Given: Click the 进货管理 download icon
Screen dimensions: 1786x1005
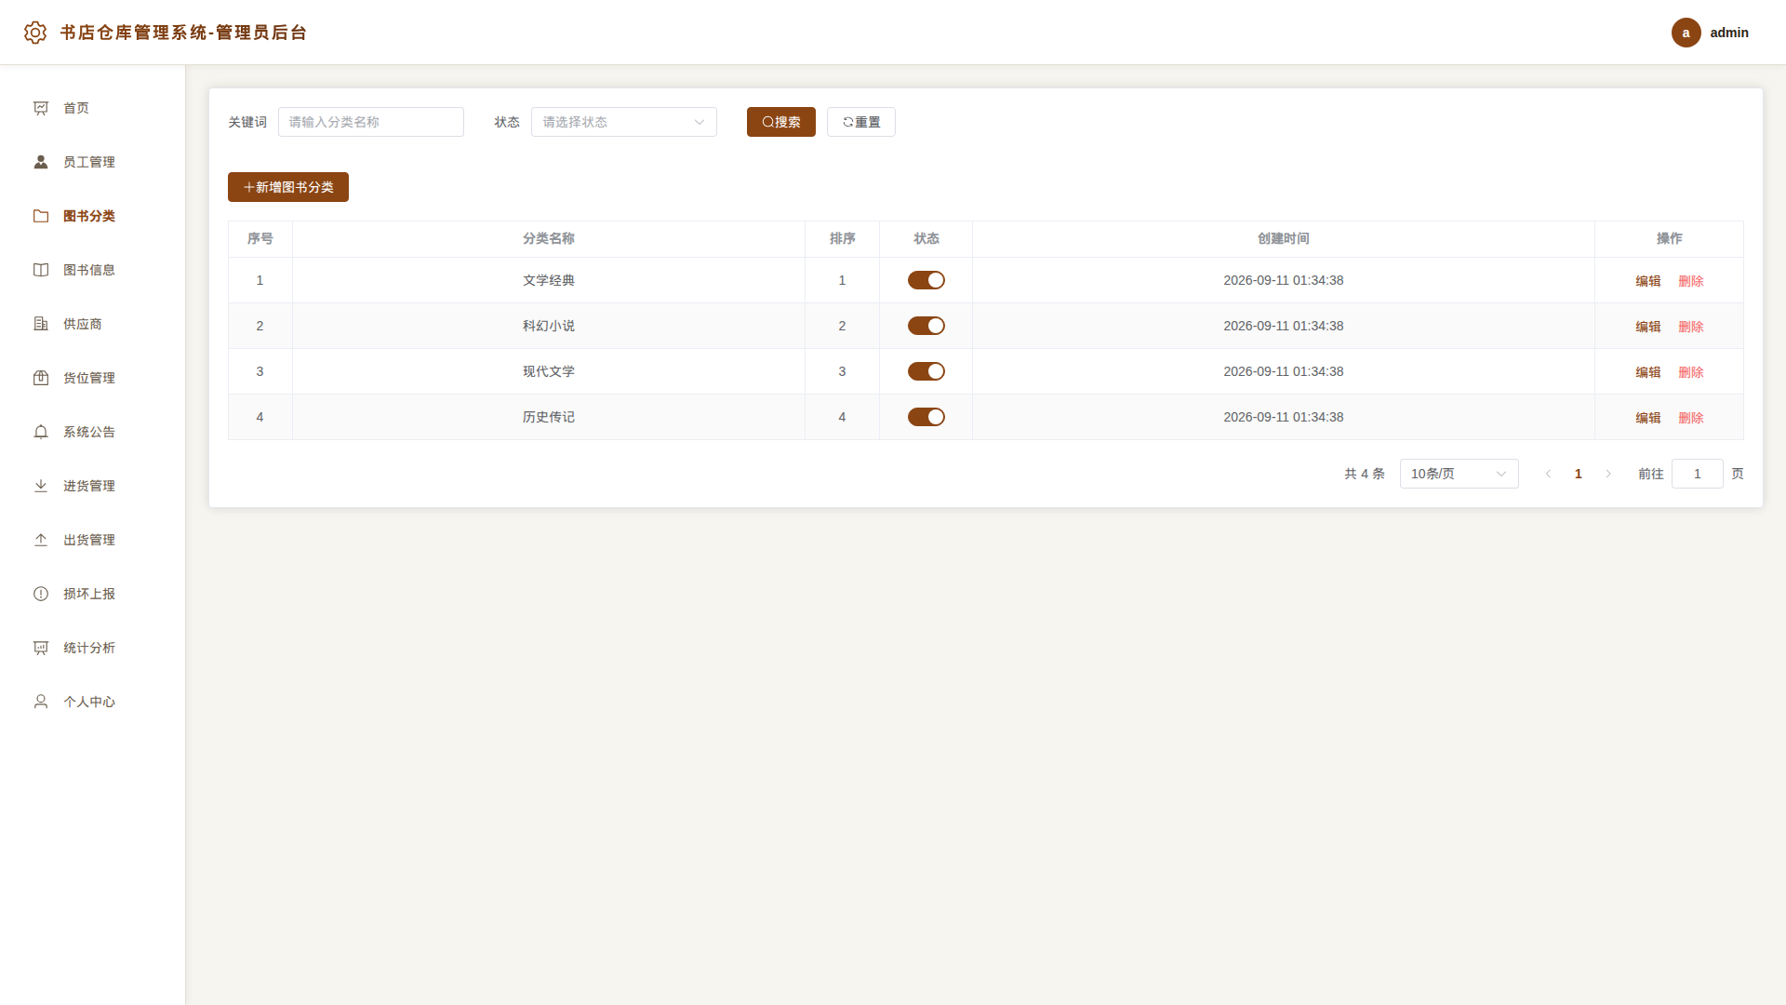Looking at the screenshot, I should pyautogui.click(x=41, y=486).
